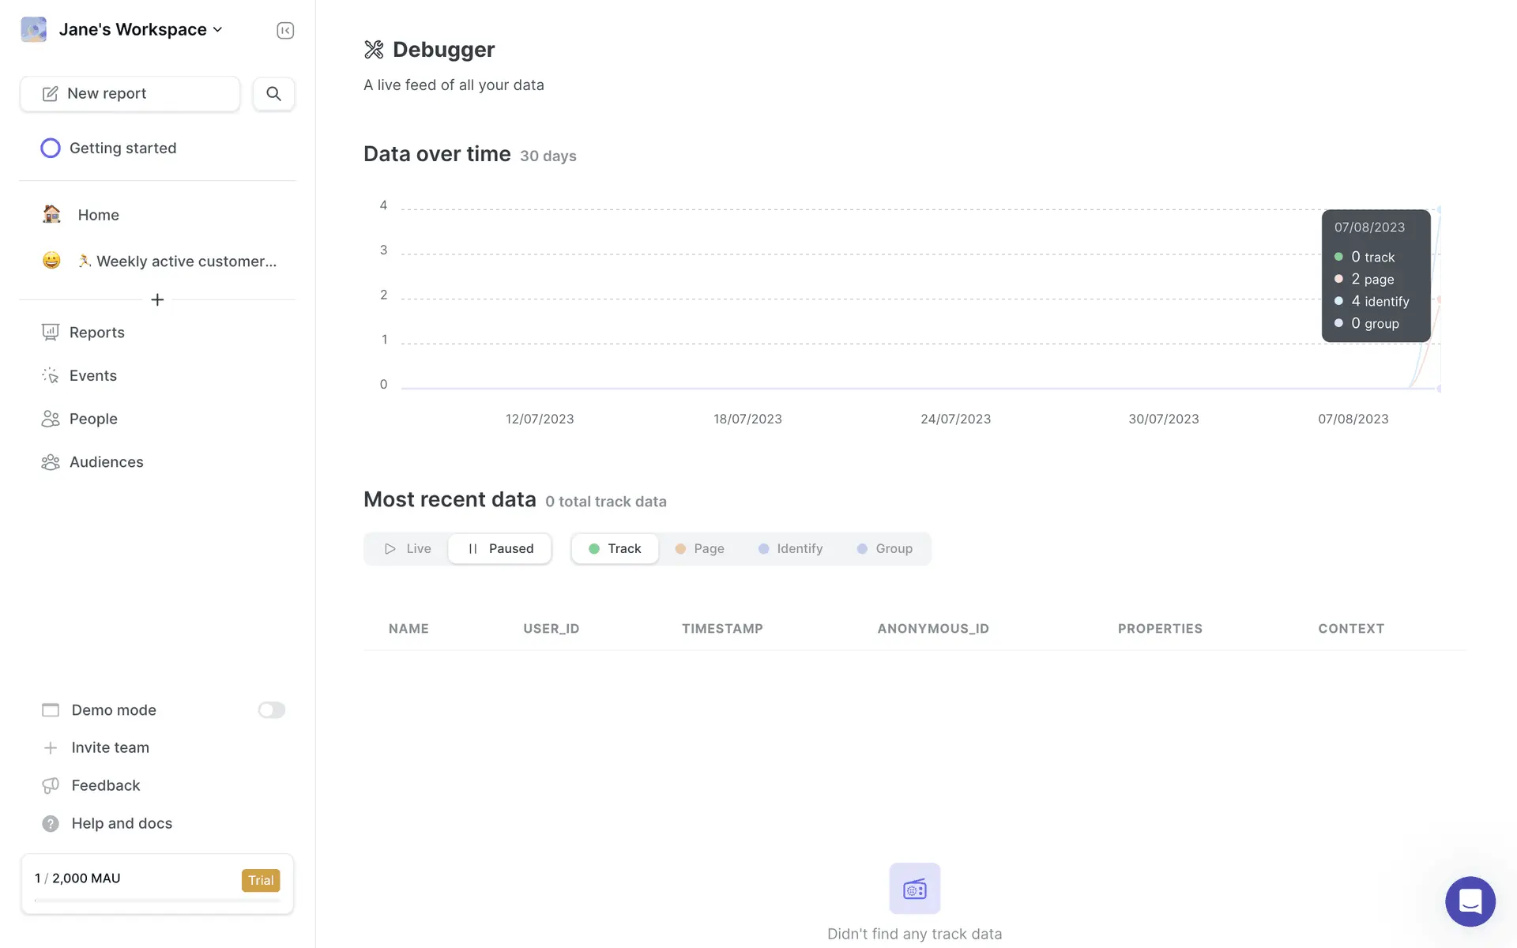Select the Identify data tab

[790, 548]
